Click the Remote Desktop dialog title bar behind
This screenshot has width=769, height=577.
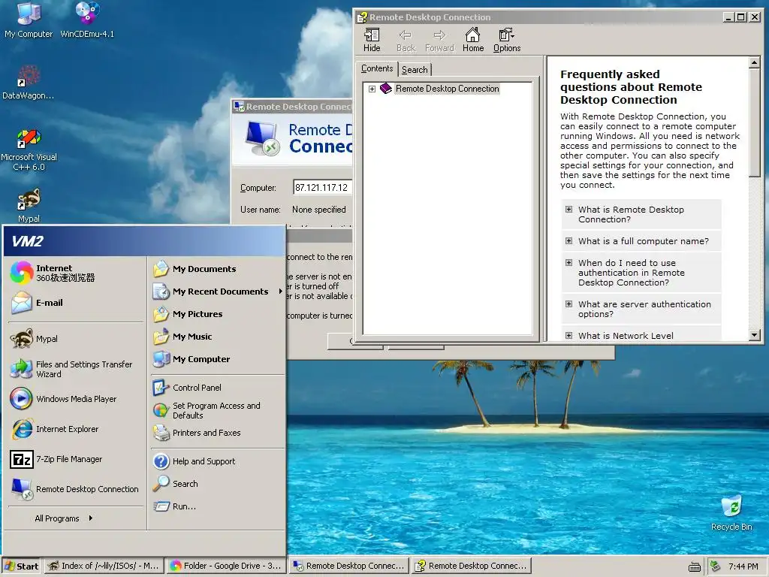point(292,107)
